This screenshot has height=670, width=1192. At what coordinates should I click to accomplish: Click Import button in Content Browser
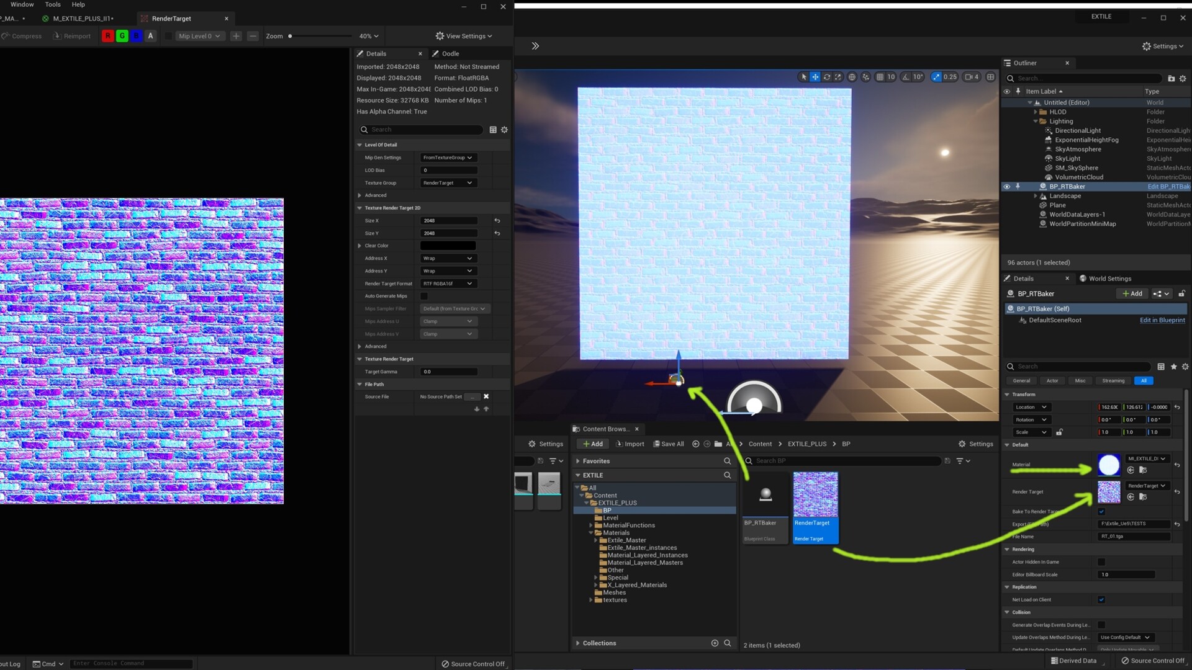pyautogui.click(x=630, y=444)
